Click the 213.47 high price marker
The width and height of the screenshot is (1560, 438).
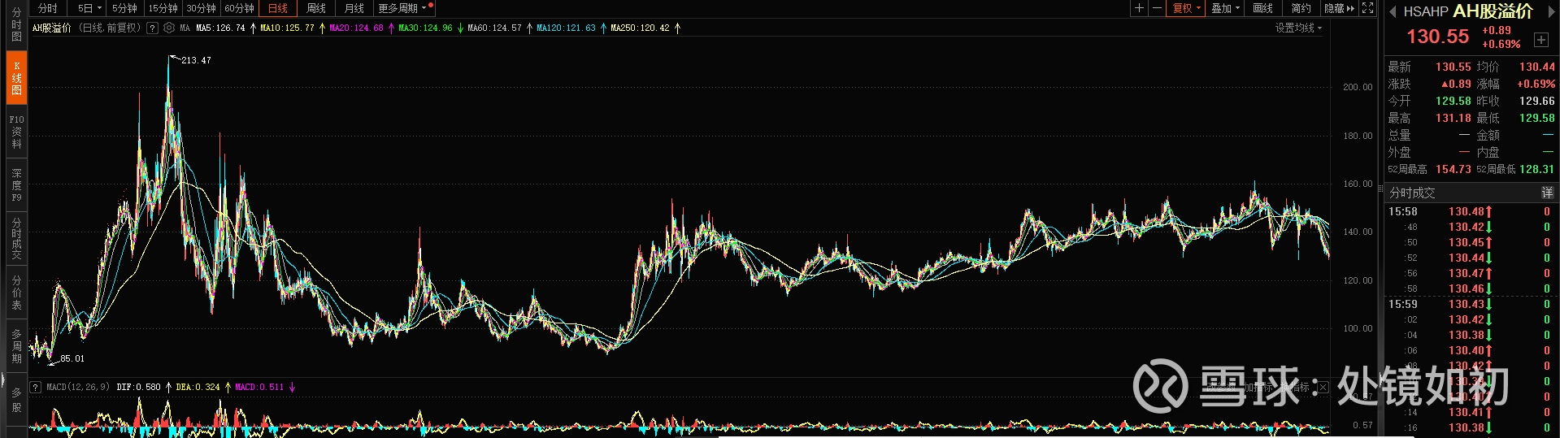[196, 60]
